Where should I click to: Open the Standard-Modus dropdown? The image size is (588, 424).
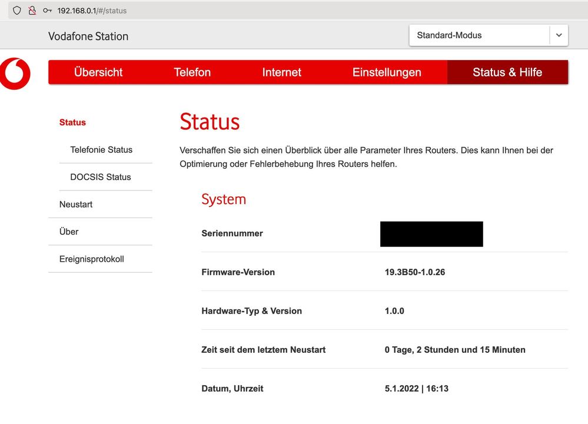[489, 35]
